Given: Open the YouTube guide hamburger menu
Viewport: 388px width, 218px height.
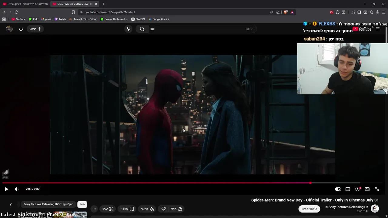Looking at the screenshot, I should click(x=378, y=29).
